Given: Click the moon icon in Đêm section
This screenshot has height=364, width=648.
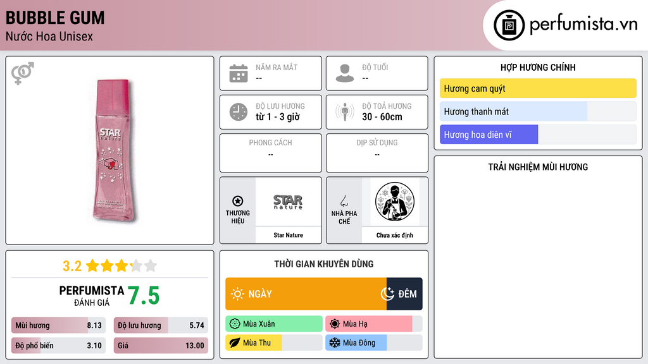Looking at the screenshot, I should pyautogui.click(x=387, y=294).
